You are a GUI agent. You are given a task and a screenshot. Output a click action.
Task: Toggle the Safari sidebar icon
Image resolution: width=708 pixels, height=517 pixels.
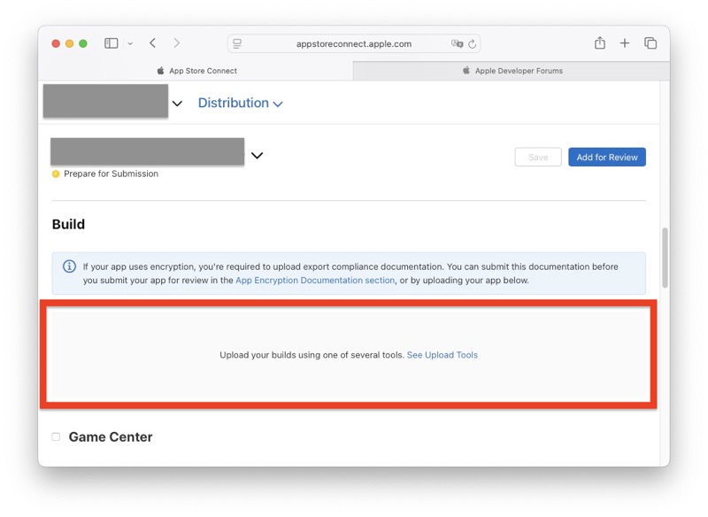112,43
